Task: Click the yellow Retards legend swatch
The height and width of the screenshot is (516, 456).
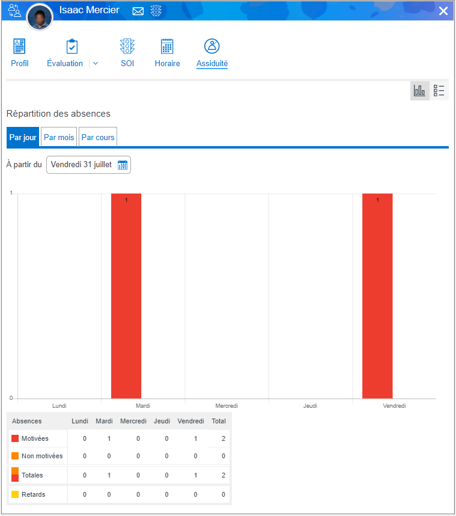Action: pos(15,494)
